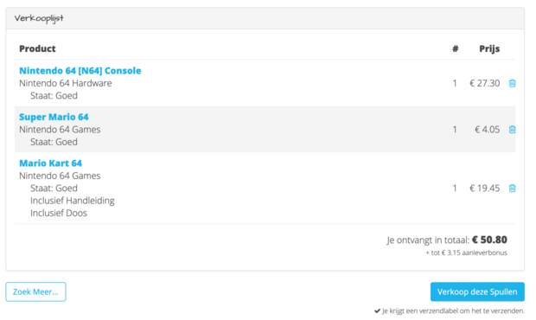Select the € 4.05 price

[487, 130]
